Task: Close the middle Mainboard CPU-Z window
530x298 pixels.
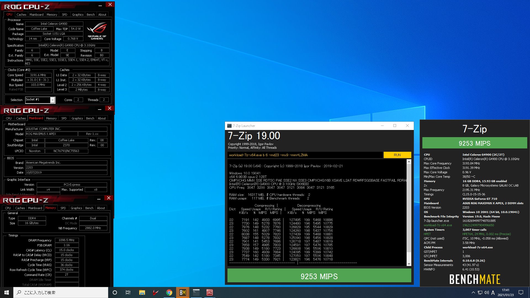Action: (110, 108)
